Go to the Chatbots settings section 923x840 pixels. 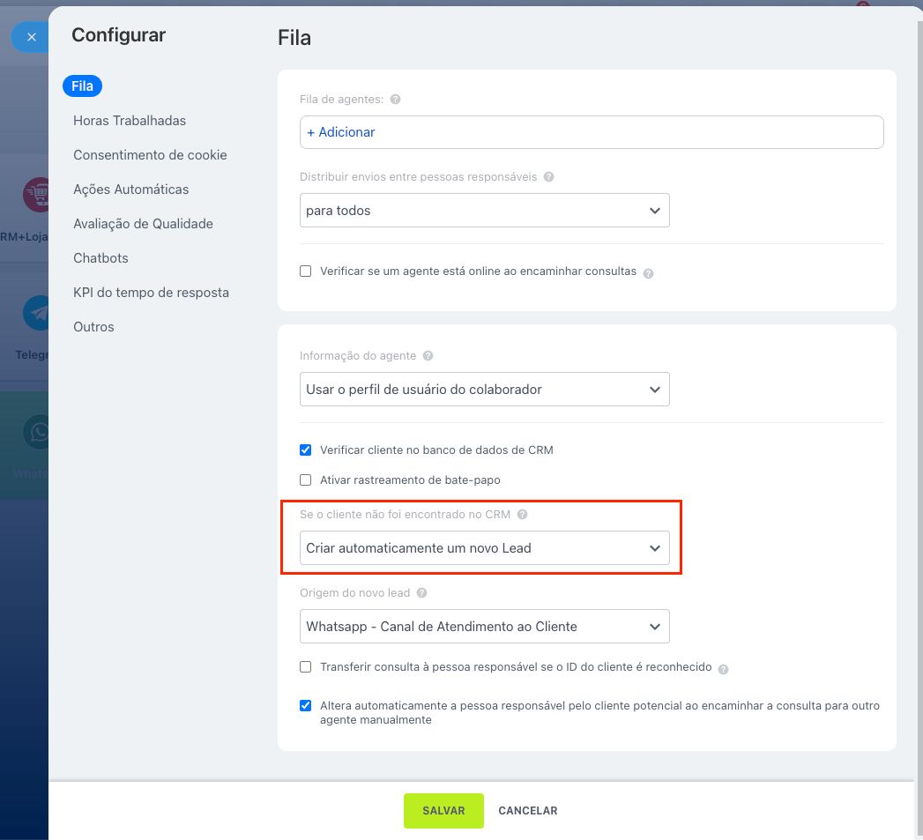point(100,258)
